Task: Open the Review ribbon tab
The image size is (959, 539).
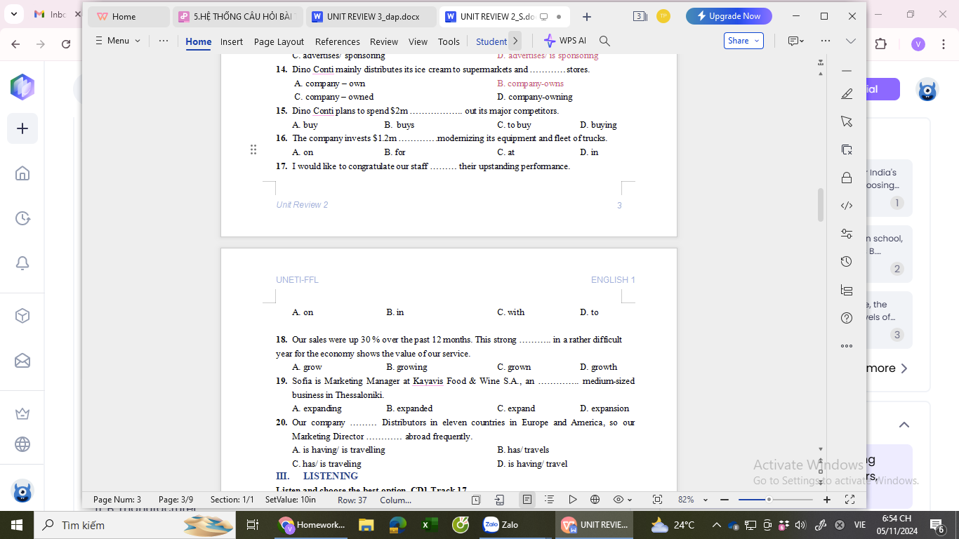Action: click(384, 41)
